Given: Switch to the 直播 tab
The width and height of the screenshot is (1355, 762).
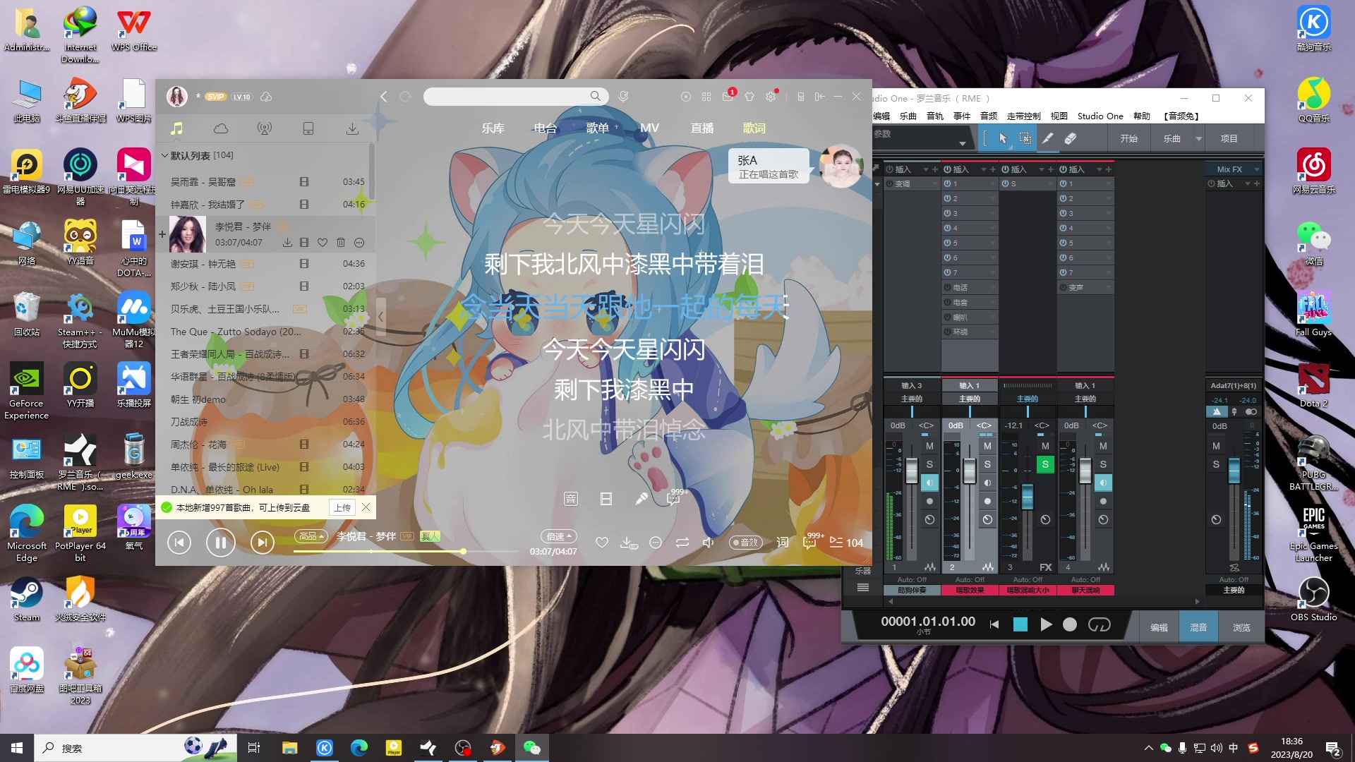Looking at the screenshot, I should 701,128.
